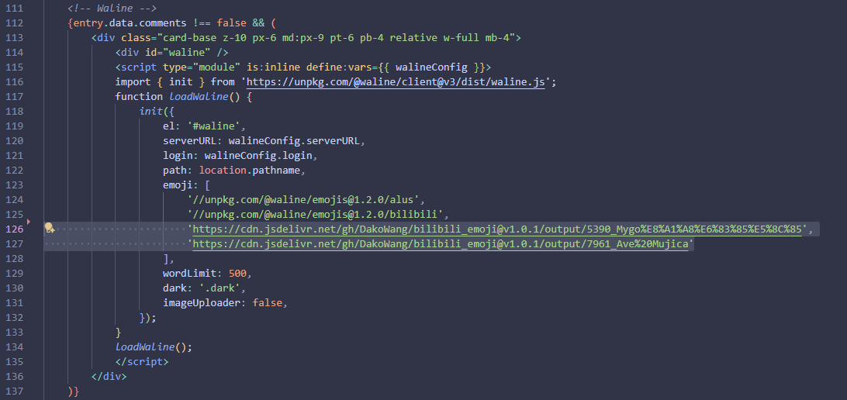Open the Ave Mujica jsdelivr emoji link
The image size is (847, 400).
pyautogui.click(x=441, y=244)
